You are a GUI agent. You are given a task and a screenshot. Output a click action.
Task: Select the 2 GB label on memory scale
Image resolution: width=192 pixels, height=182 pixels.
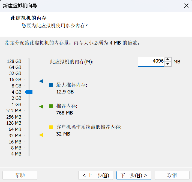[17, 98]
